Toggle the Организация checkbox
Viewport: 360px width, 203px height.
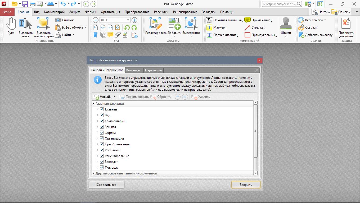pos(102,138)
